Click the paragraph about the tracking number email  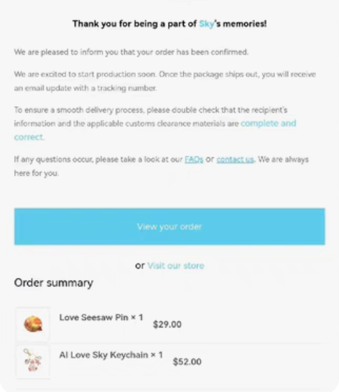pos(165,81)
